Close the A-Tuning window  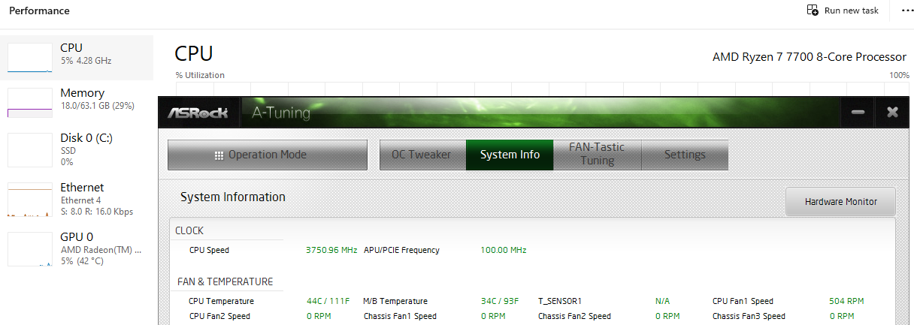click(892, 113)
